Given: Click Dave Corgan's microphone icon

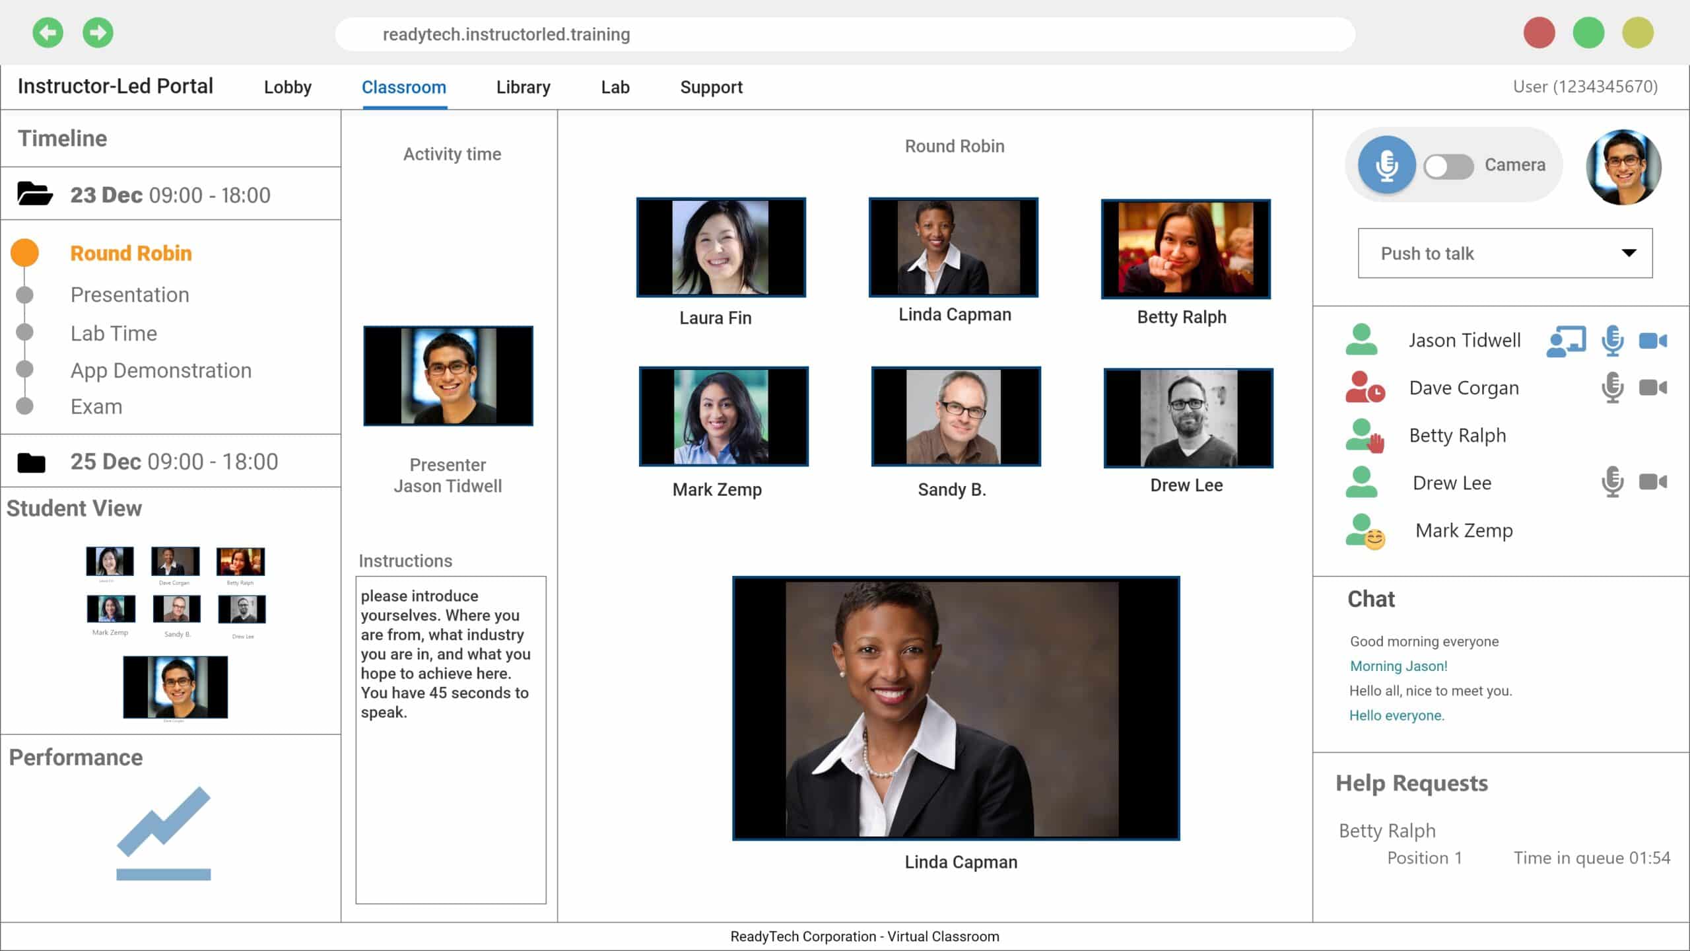Looking at the screenshot, I should [x=1612, y=388].
